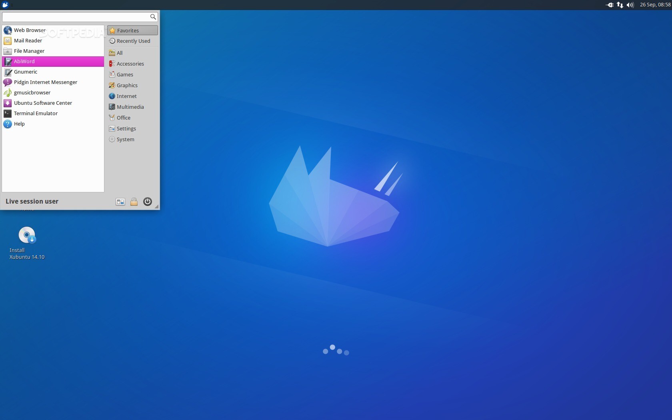Lock the screen with the padlock button
Viewport: 672px width, 420px height.
click(x=134, y=202)
